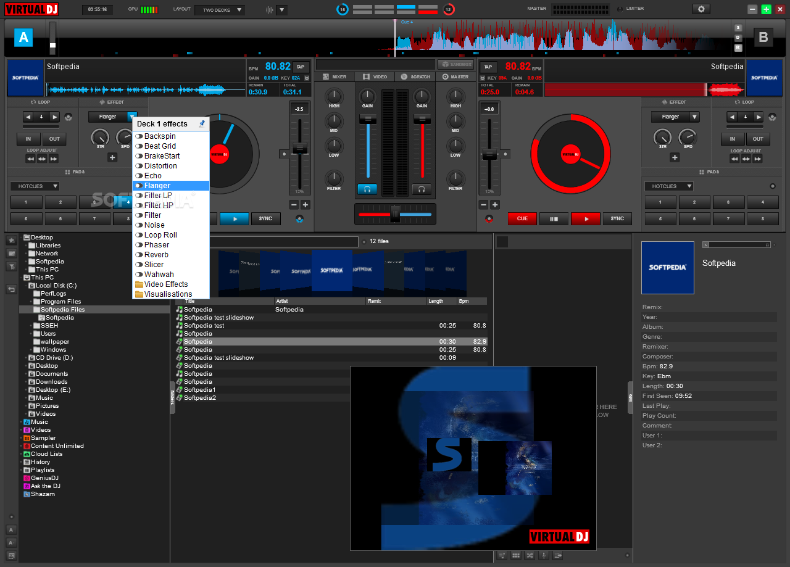790x567 pixels.
Task: Toggle the Reverb effect switch
Action: click(139, 255)
